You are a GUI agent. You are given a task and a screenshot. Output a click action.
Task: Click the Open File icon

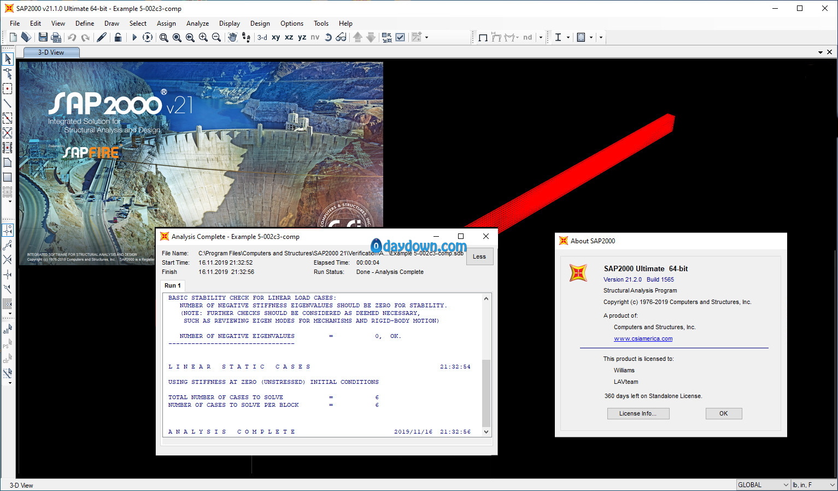click(26, 37)
